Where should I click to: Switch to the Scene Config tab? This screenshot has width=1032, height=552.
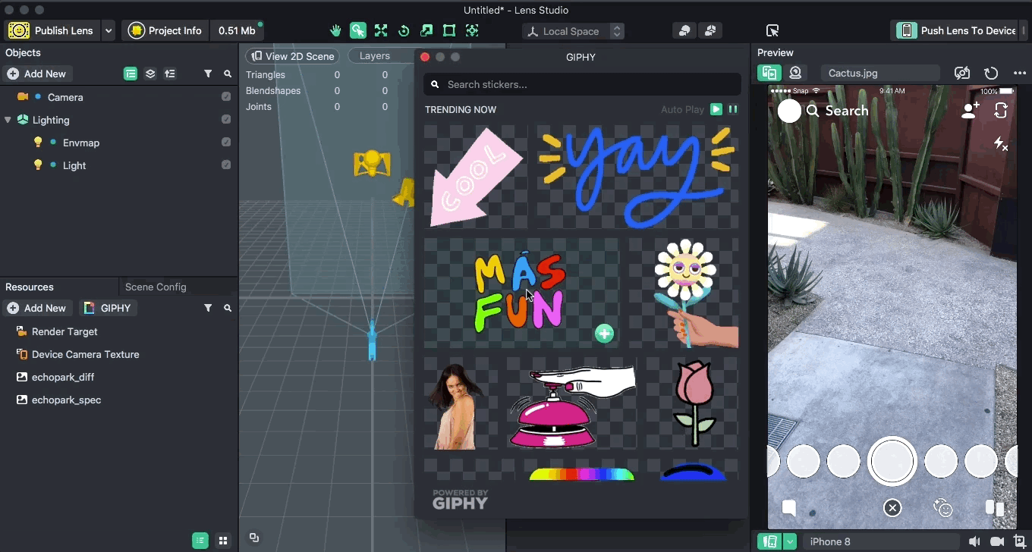(156, 287)
